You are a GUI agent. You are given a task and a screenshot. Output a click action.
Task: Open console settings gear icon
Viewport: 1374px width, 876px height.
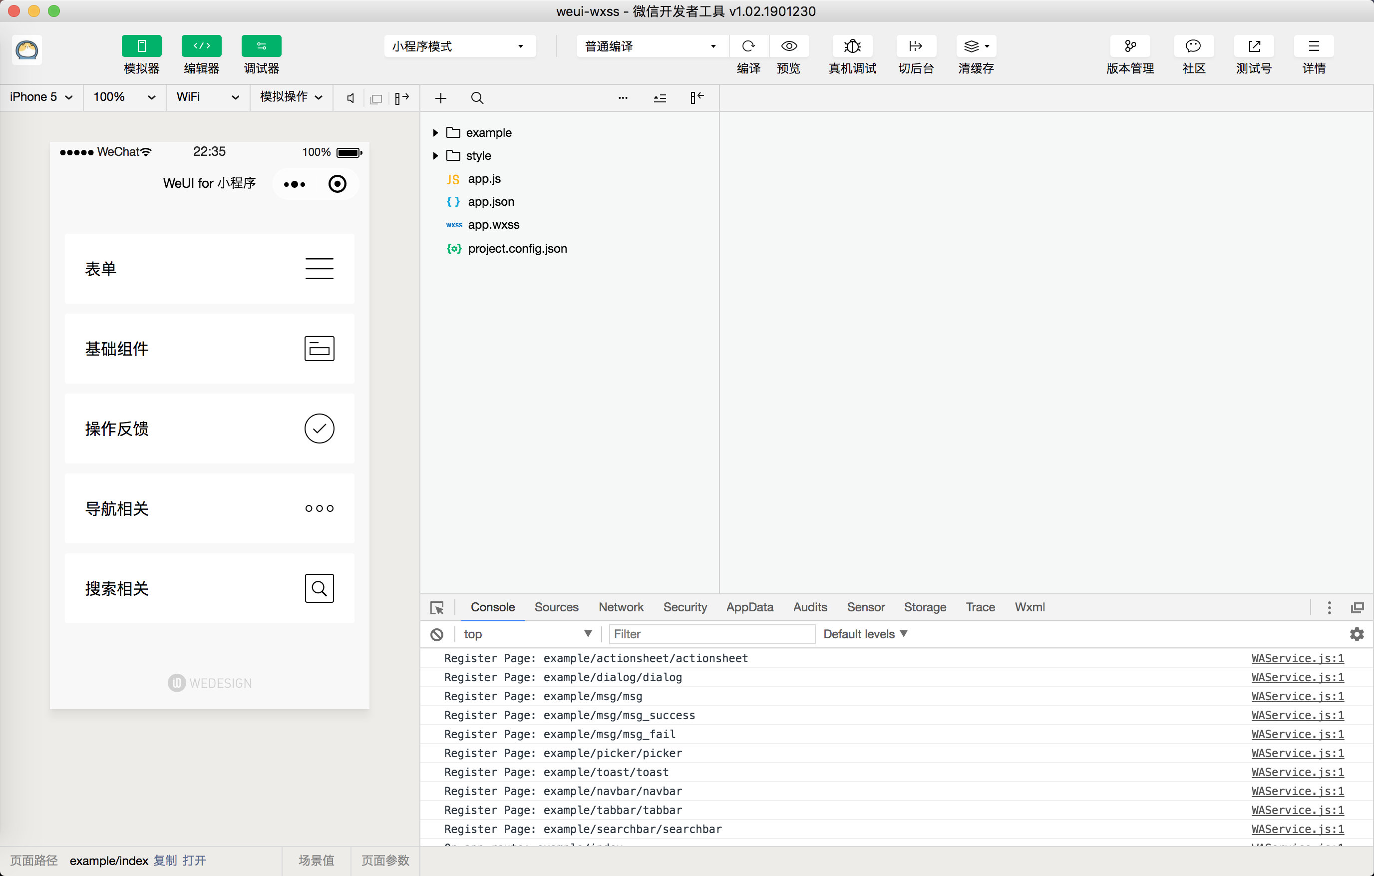tap(1357, 634)
